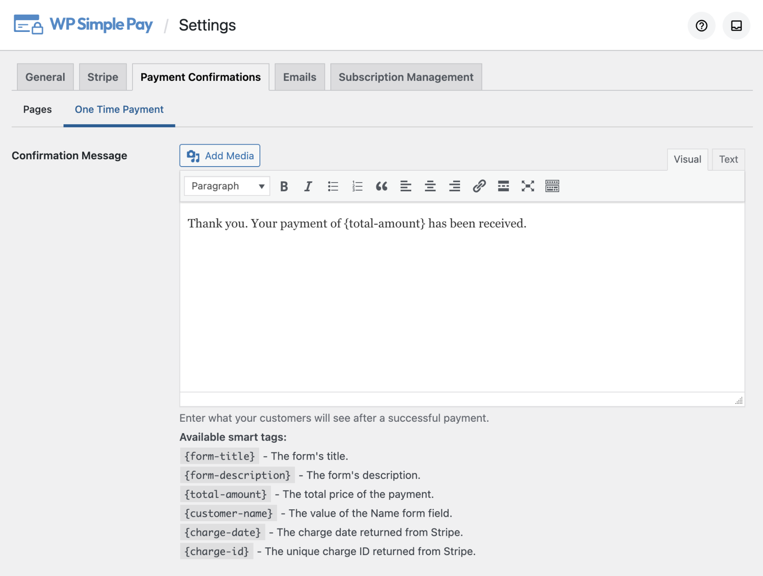Open the notifications inbox icon
This screenshot has width=763, height=576.
click(x=736, y=26)
